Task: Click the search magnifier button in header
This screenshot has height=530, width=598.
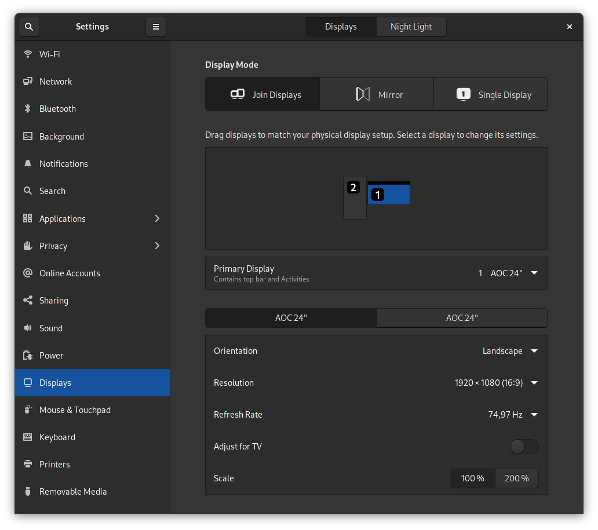Action: (29, 27)
